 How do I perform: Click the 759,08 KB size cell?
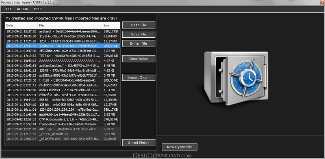point(110,56)
